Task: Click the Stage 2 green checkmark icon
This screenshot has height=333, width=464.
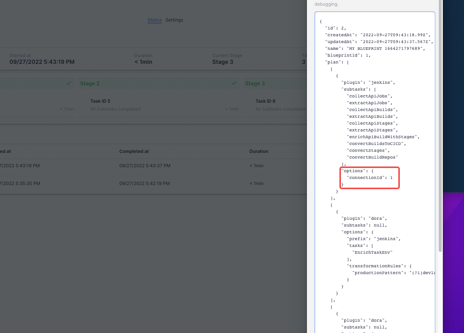Action: click(234, 83)
